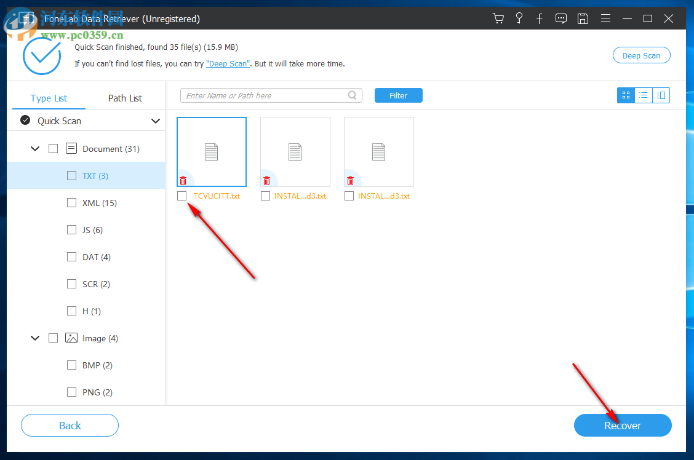Select all Document files via its checkbox
This screenshot has height=460, width=694.
[x=53, y=148]
